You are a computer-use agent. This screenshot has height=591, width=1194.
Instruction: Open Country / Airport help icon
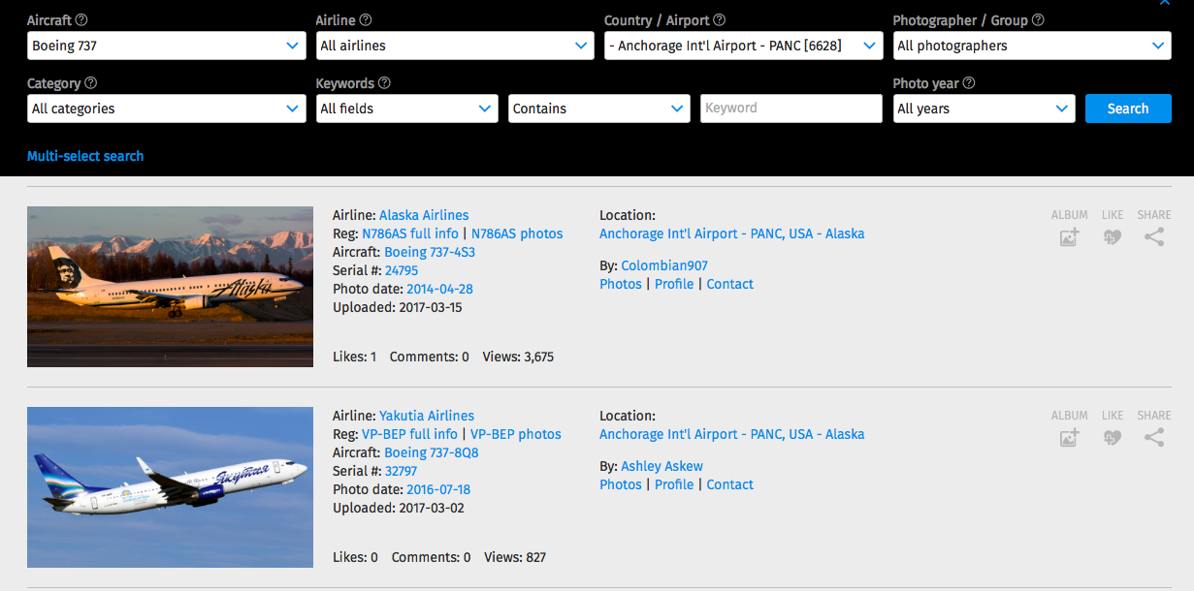coord(720,20)
